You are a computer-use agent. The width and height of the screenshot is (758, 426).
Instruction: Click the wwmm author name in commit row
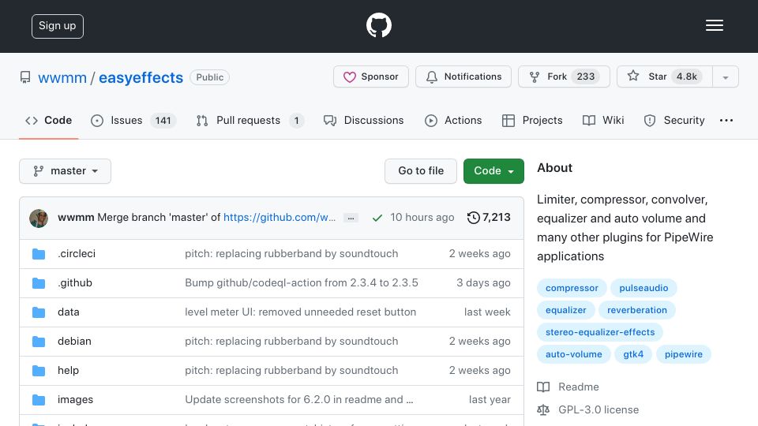76,218
